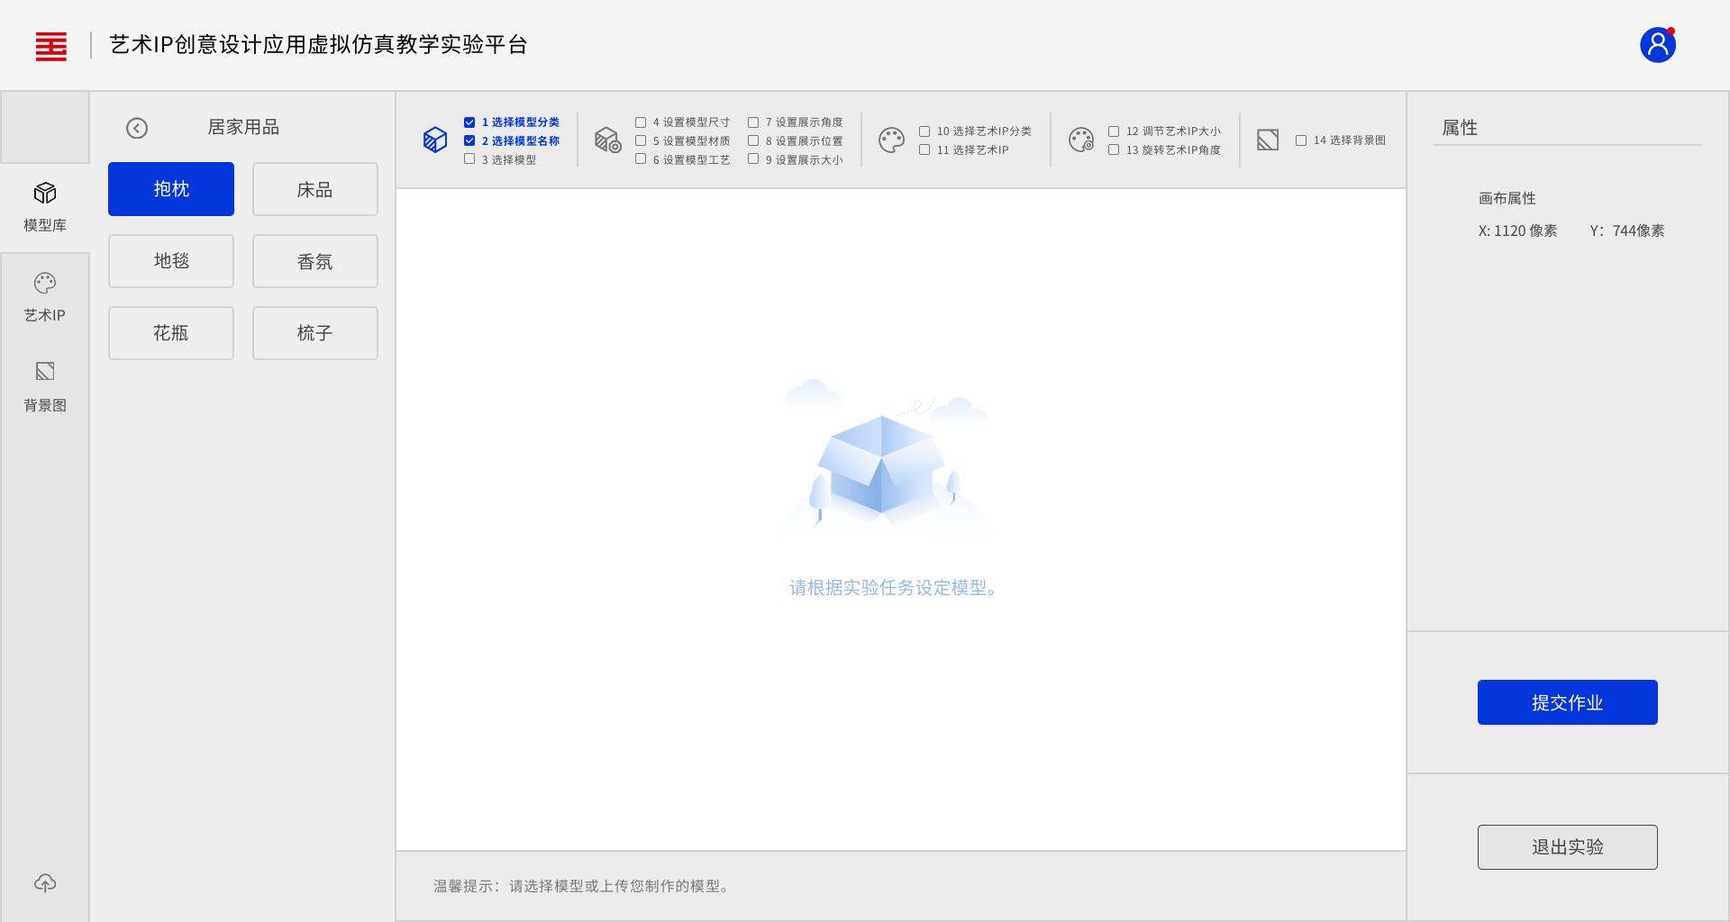Open the user profile avatar icon
Viewport: 1730px width, 922px height.
tap(1657, 45)
